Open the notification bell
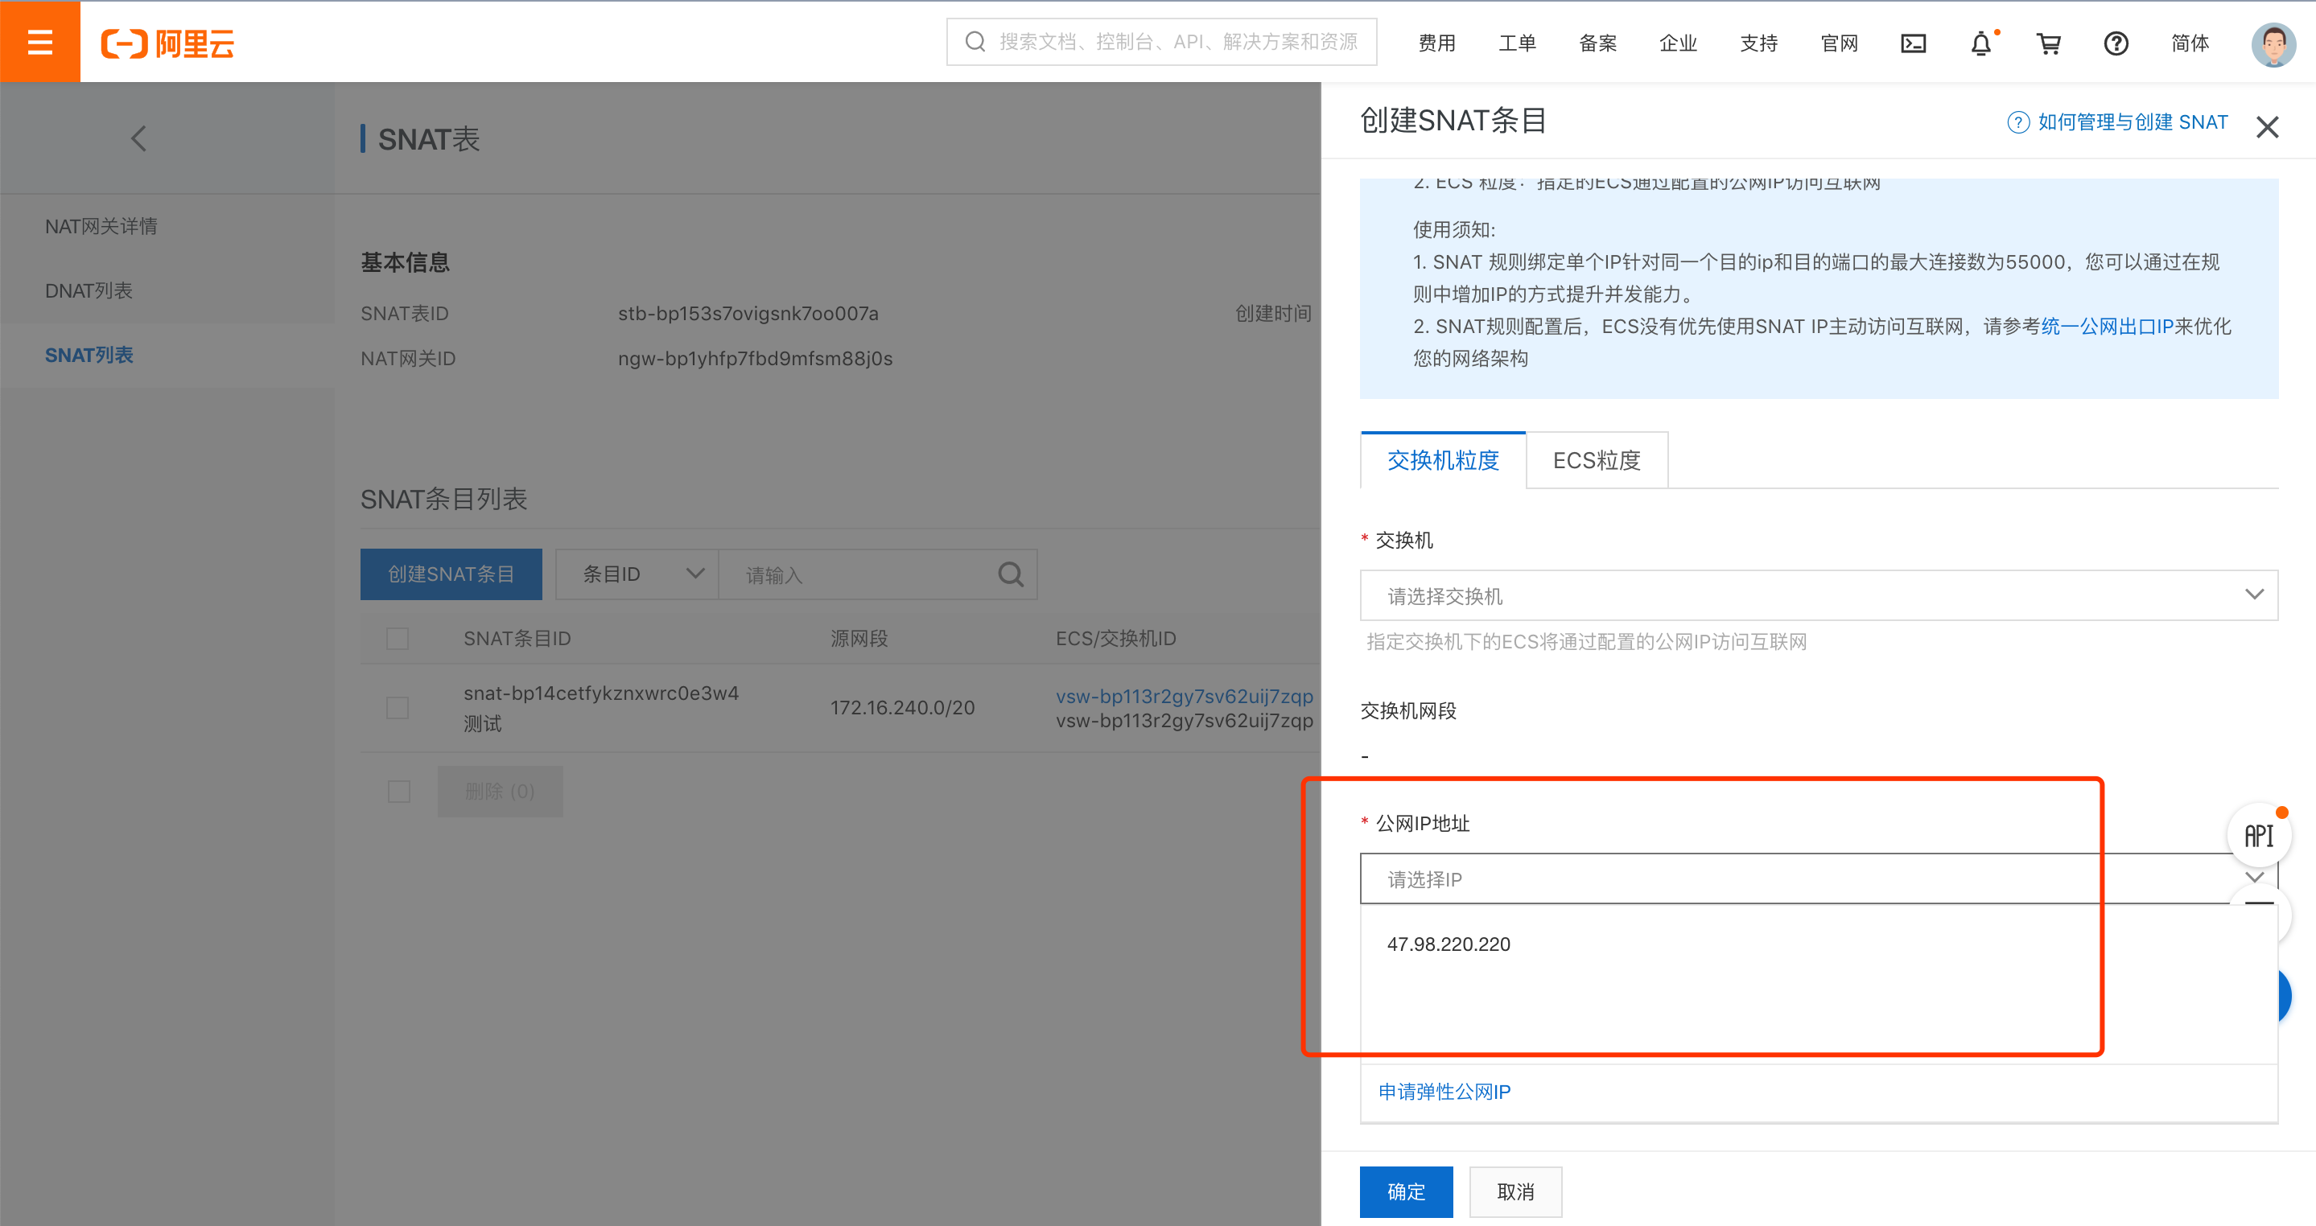The image size is (2316, 1226). 1980,43
